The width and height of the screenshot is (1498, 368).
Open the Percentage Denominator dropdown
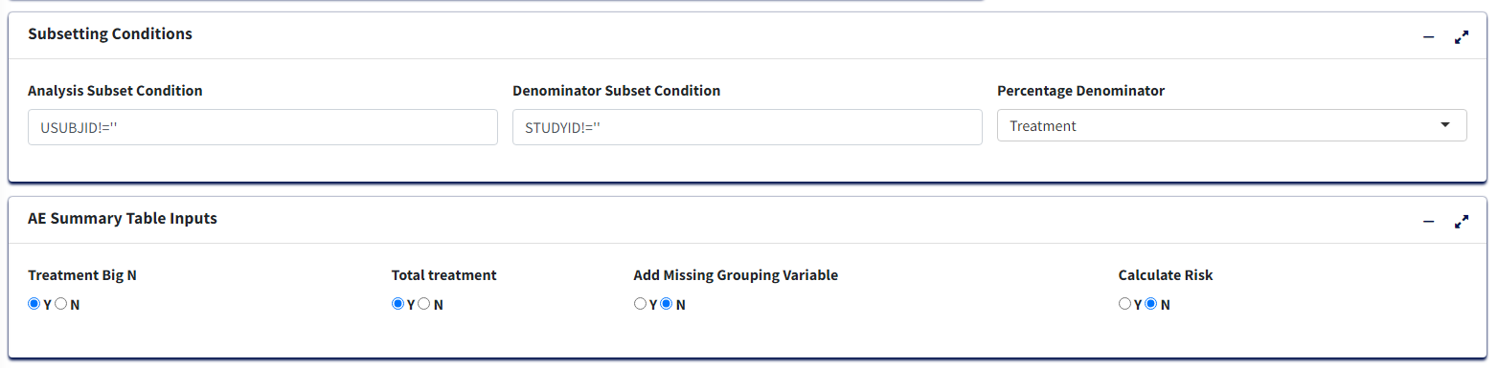(x=1232, y=125)
